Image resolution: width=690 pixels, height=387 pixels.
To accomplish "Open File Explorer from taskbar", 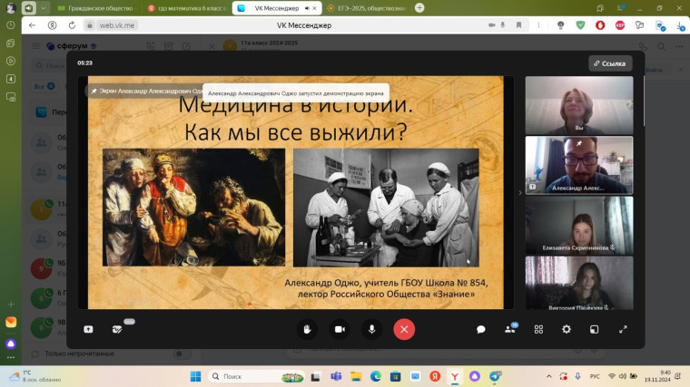I will pos(356,376).
